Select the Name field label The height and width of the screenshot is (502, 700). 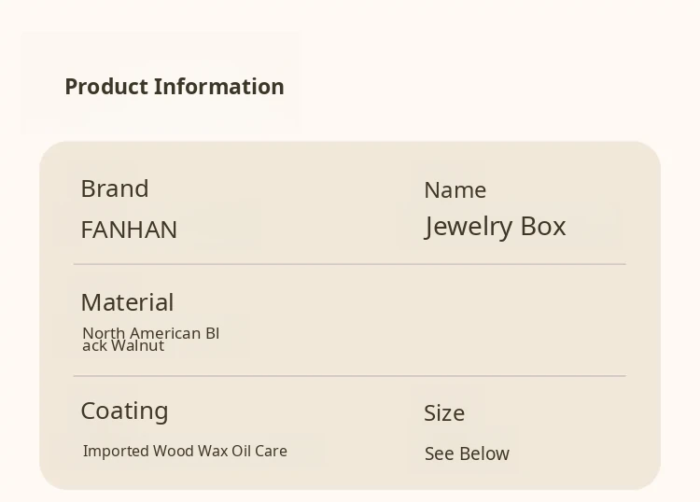[455, 190]
